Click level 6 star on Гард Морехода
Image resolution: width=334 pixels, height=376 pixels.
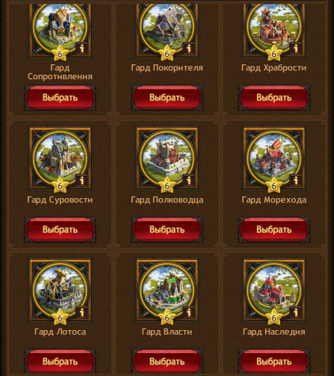[x=274, y=185]
